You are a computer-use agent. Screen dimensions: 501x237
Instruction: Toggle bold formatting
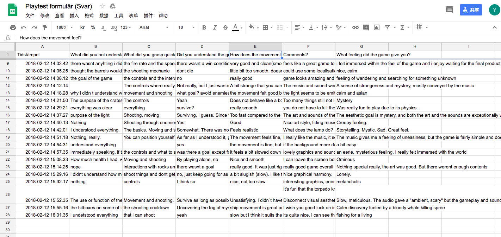[204, 27]
